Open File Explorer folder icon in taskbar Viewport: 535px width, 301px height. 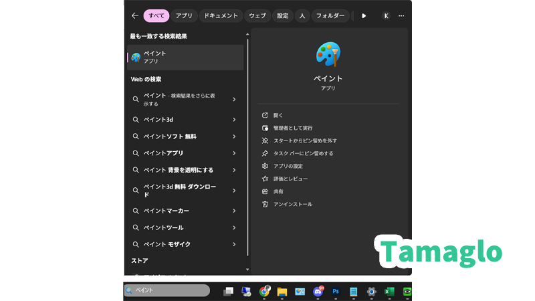(282, 292)
